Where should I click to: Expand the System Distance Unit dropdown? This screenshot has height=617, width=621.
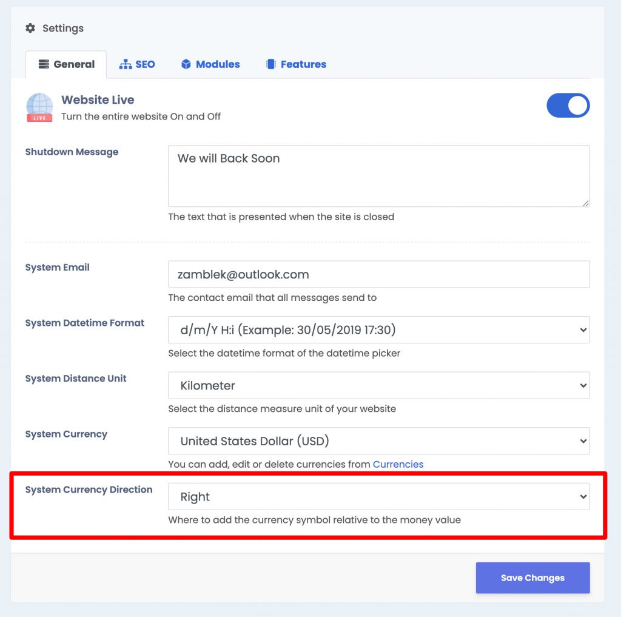pos(378,385)
